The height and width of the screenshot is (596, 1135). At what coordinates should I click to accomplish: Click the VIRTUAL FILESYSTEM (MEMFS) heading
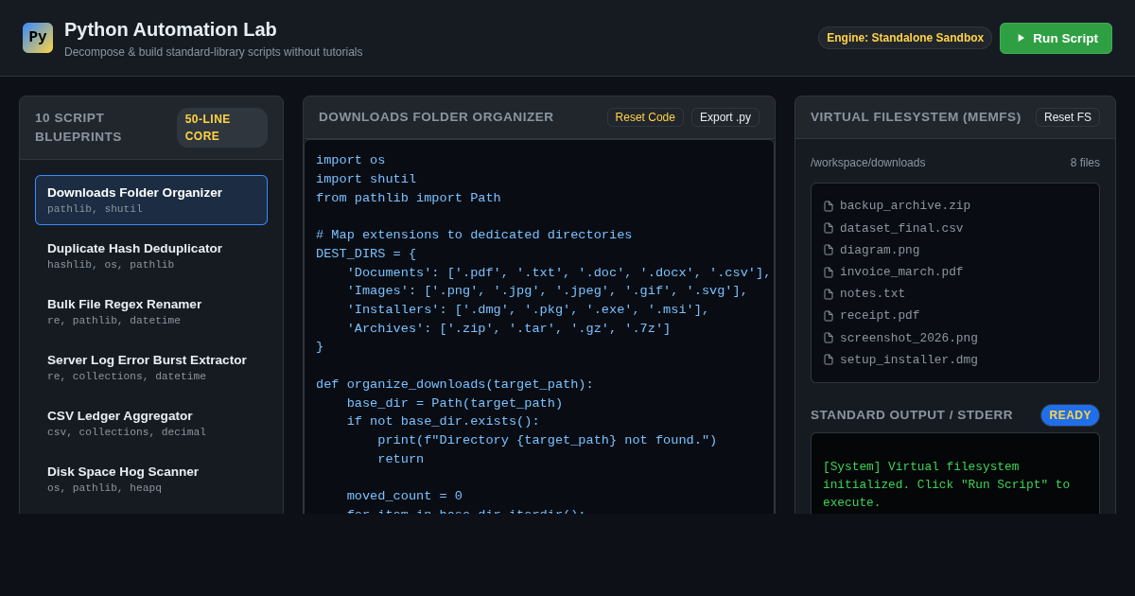(x=916, y=117)
